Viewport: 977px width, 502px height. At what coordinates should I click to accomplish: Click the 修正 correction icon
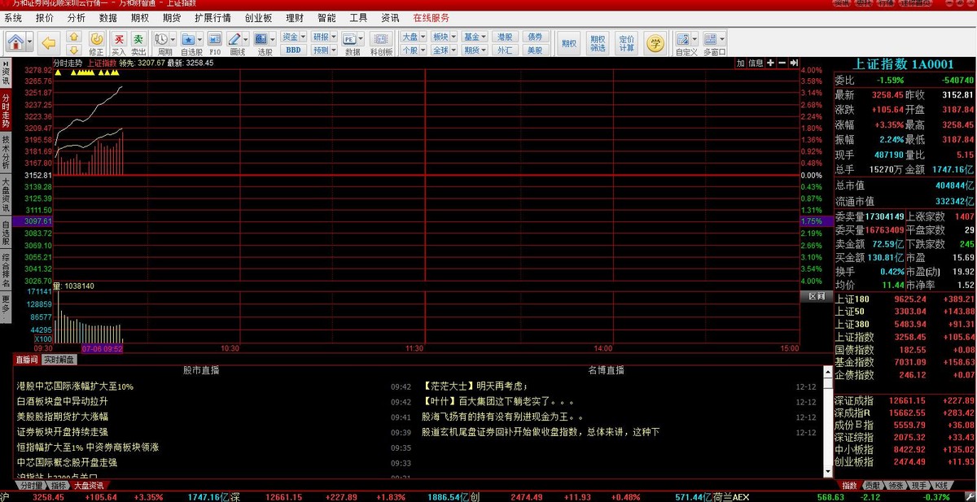(x=96, y=42)
